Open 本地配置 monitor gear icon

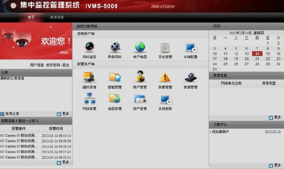pos(191,48)
